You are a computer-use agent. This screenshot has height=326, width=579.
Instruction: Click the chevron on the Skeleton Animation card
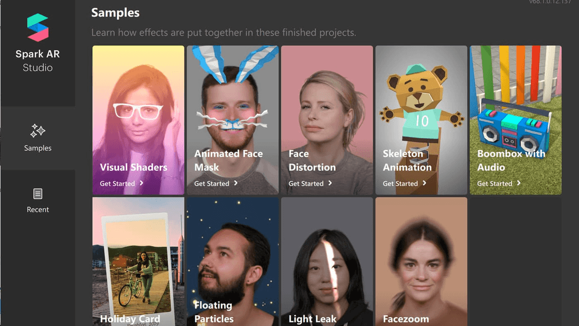(424, 183)
